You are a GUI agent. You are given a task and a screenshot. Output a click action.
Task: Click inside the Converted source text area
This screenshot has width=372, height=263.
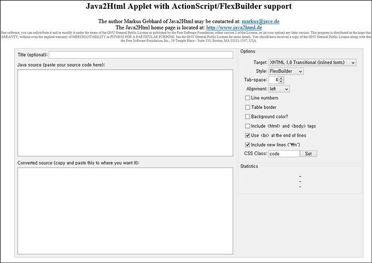click(x=125, y=211)
